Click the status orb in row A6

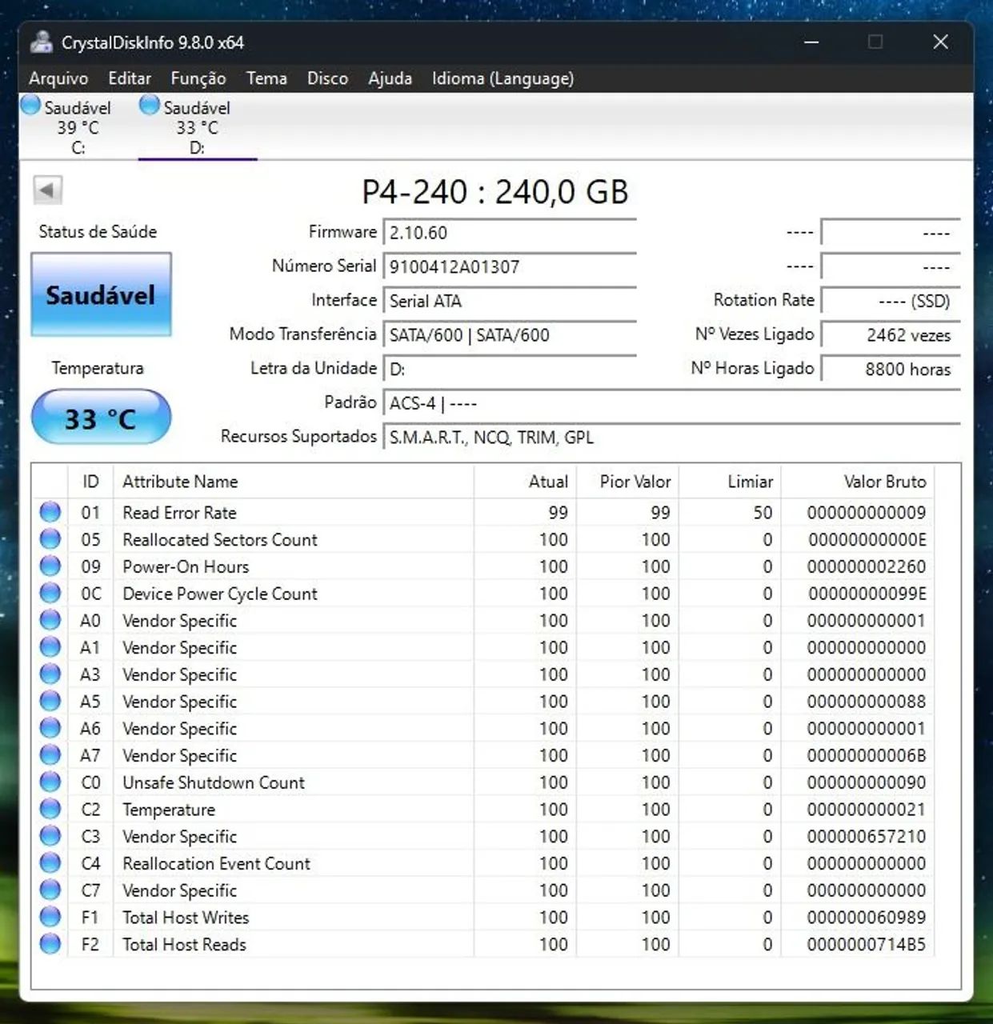[50, 728]
